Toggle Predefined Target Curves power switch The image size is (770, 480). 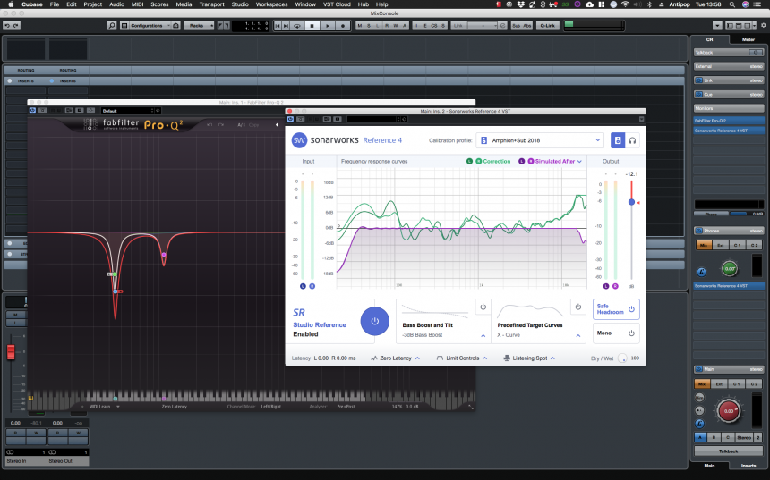(x=577, y=307)
